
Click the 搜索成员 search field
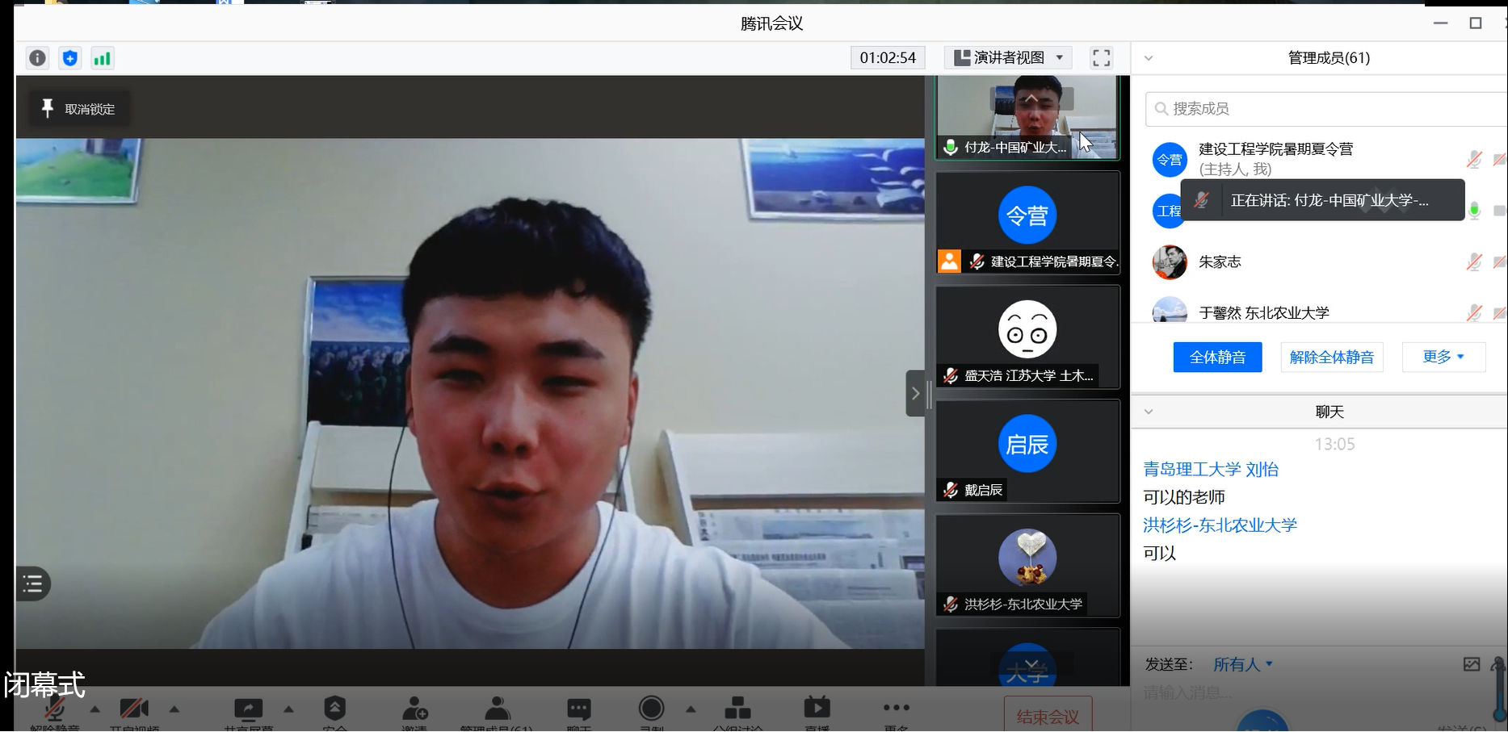pyautogui.click(x=1325, y=109)
